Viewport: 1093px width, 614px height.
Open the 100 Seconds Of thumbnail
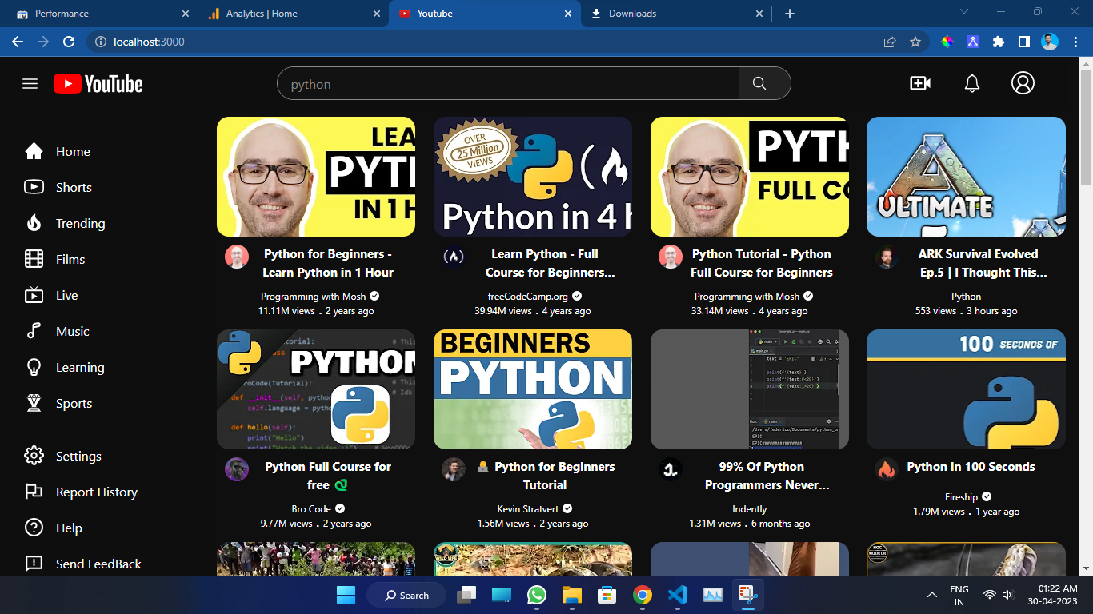point(966,389)
